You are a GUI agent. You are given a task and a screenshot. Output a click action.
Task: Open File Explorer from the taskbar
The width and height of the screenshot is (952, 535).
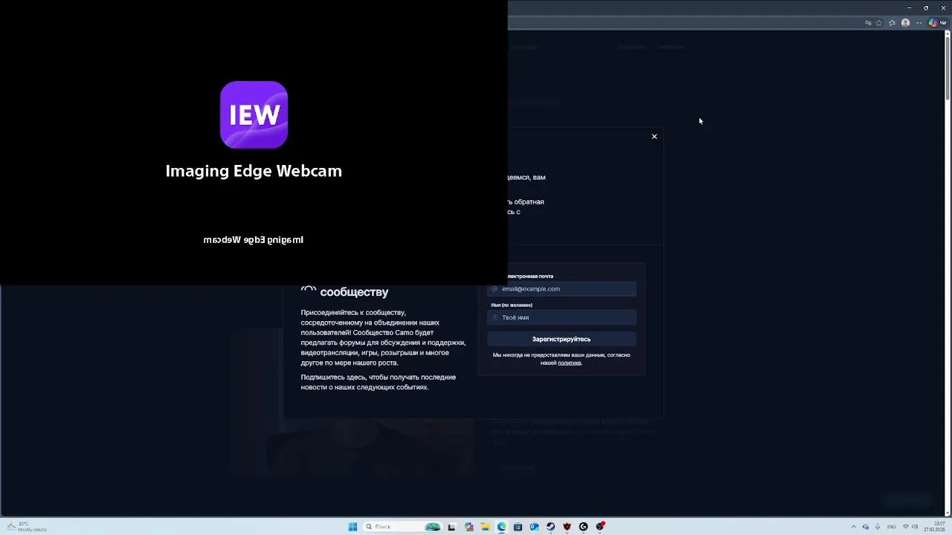point(485,527)
